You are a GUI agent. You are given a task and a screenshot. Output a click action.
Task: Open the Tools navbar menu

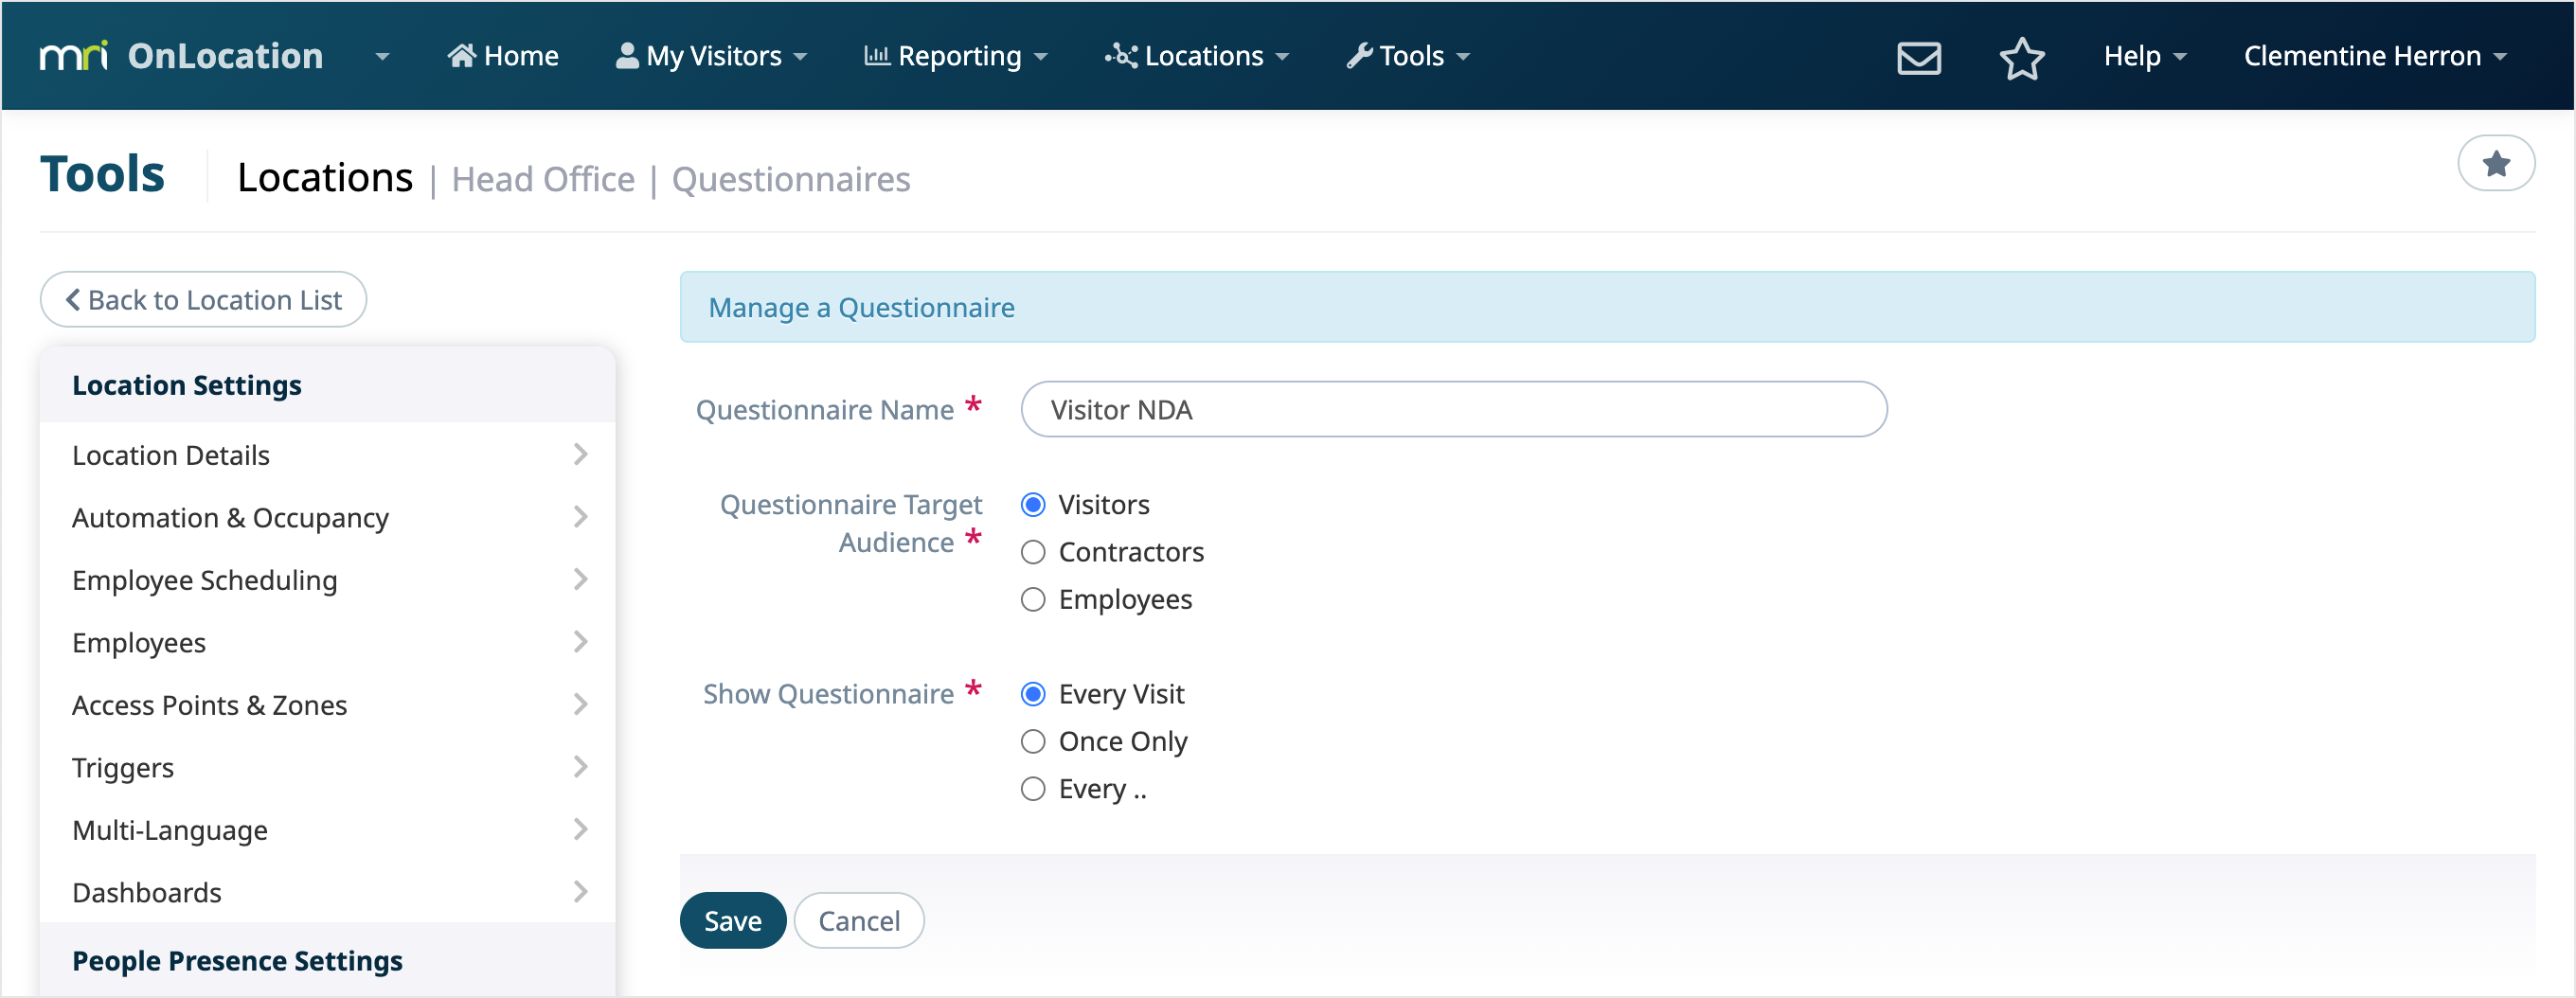(x=1408, y=56)
